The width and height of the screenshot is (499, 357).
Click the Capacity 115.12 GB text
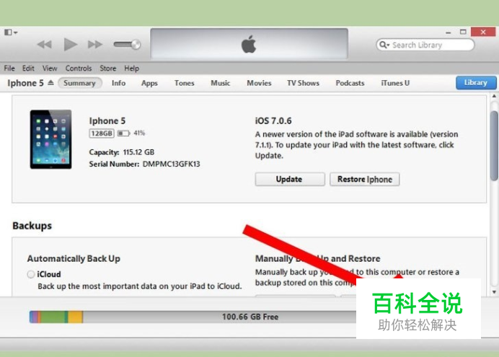pyautogui.click(x=122, y=152)
